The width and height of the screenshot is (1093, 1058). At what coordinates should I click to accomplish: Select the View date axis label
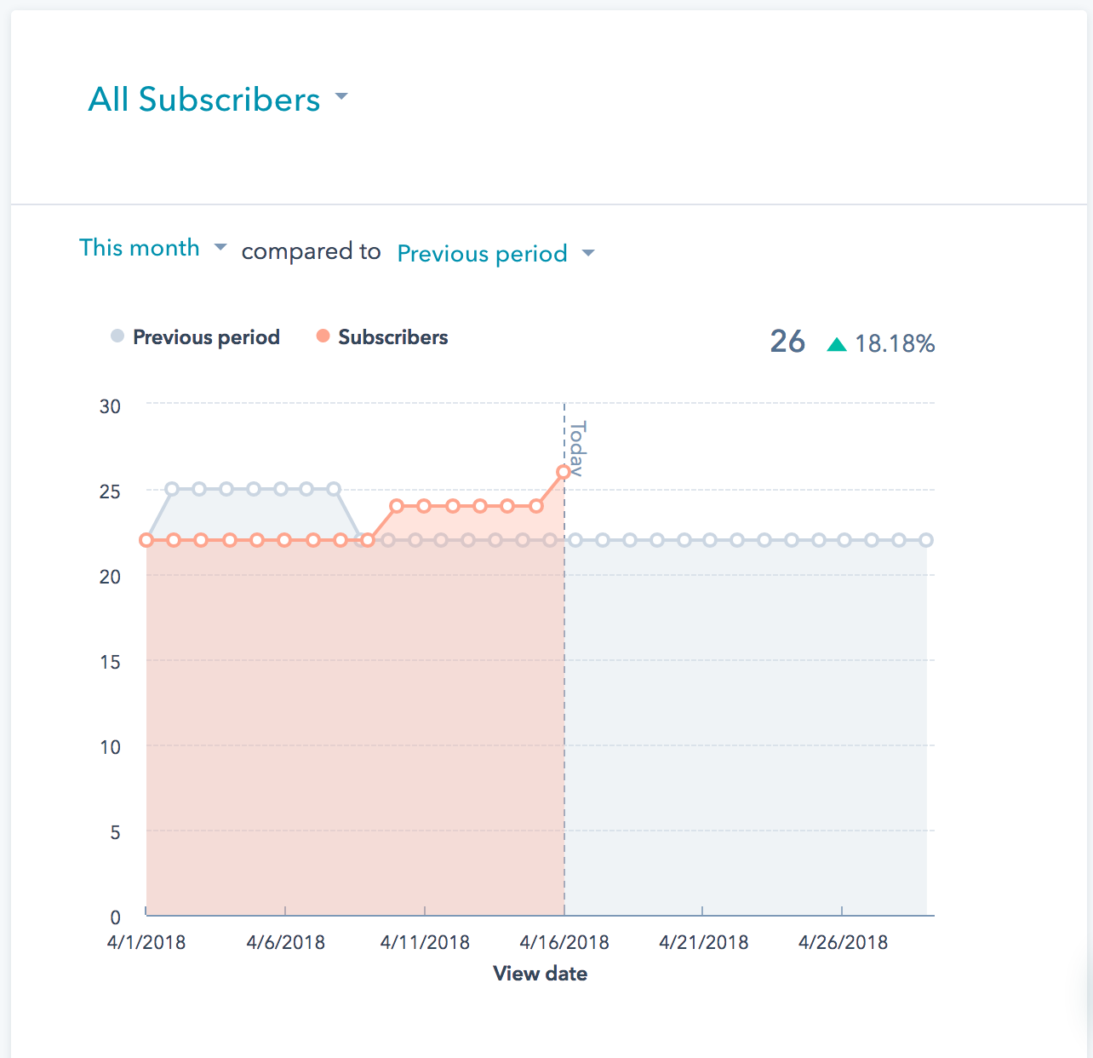tap(541, 973)
